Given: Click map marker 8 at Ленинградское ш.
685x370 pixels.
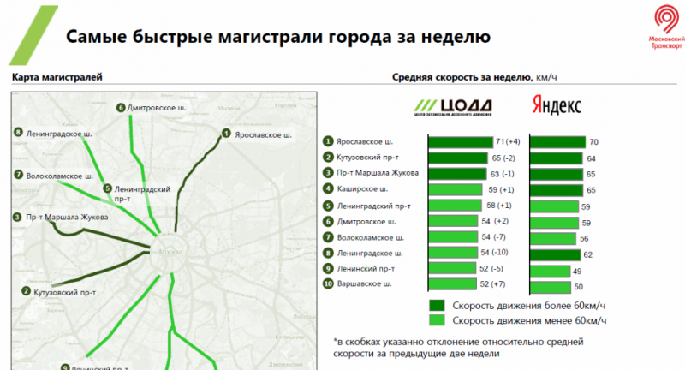Looking at the screenshot, I should (x=18, y=133).
